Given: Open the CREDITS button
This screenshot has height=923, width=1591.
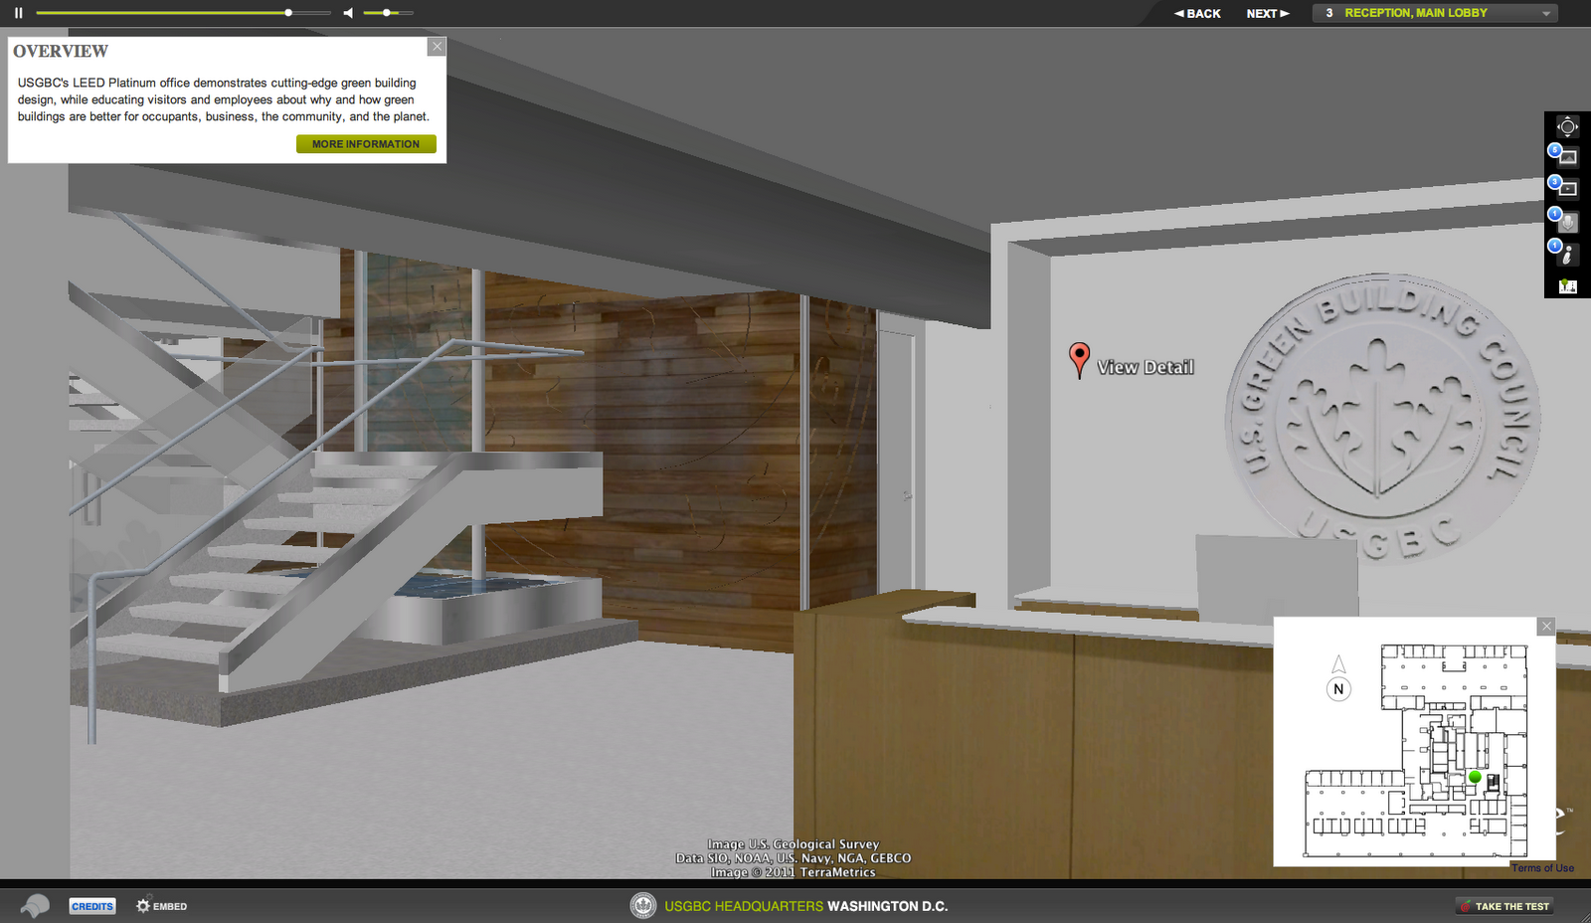Looking at the screenshot, I should pos(92,906).
